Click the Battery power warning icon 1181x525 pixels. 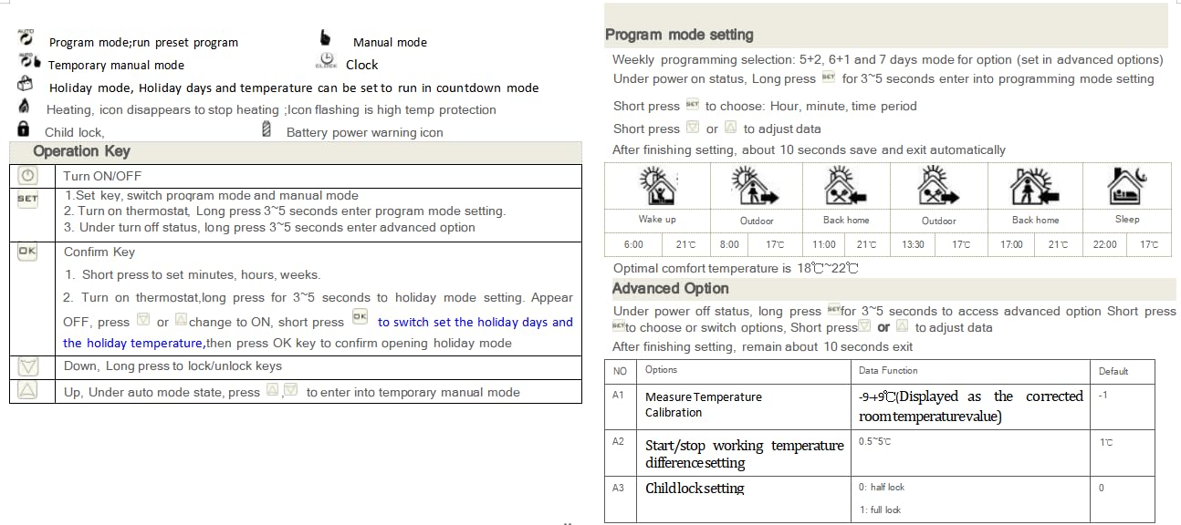click(267, 129)
